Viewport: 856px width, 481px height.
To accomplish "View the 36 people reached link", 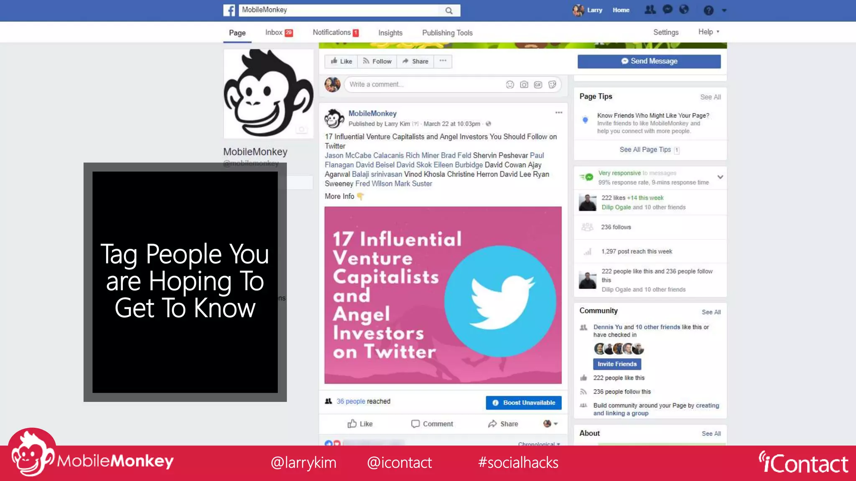I will pyautogui.click(x=351, y=401).
